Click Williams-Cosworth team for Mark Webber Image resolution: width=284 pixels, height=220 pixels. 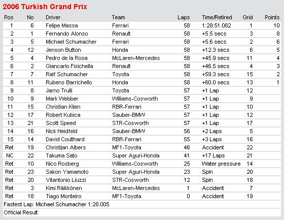click(x=135, y=99)
